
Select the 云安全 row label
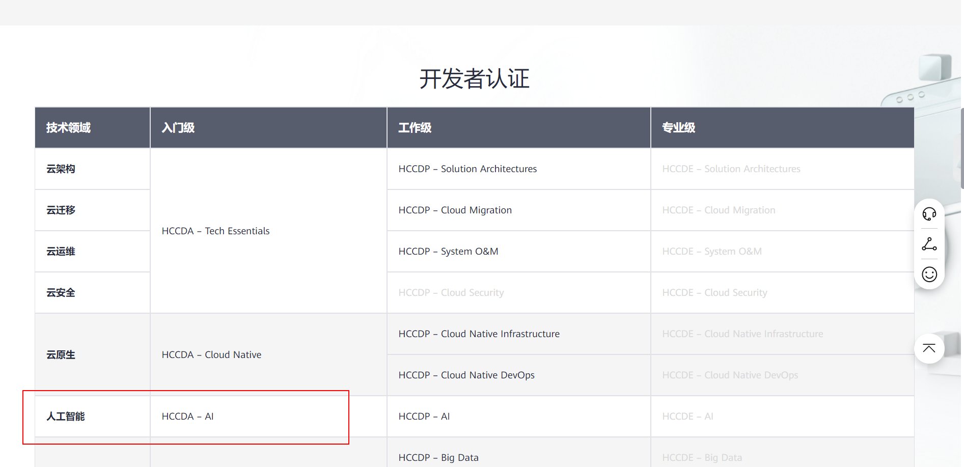click(x=61, y=293)
